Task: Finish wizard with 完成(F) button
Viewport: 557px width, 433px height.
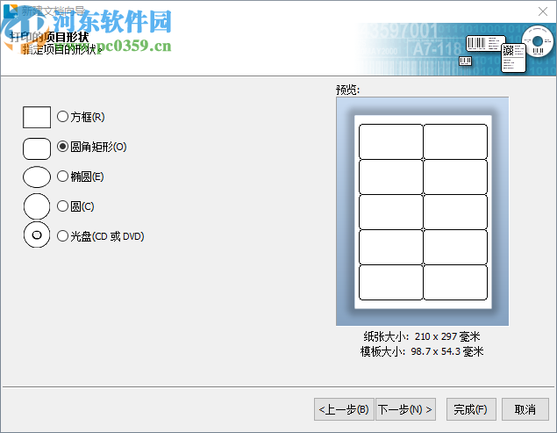Action: tap(471, 409)
